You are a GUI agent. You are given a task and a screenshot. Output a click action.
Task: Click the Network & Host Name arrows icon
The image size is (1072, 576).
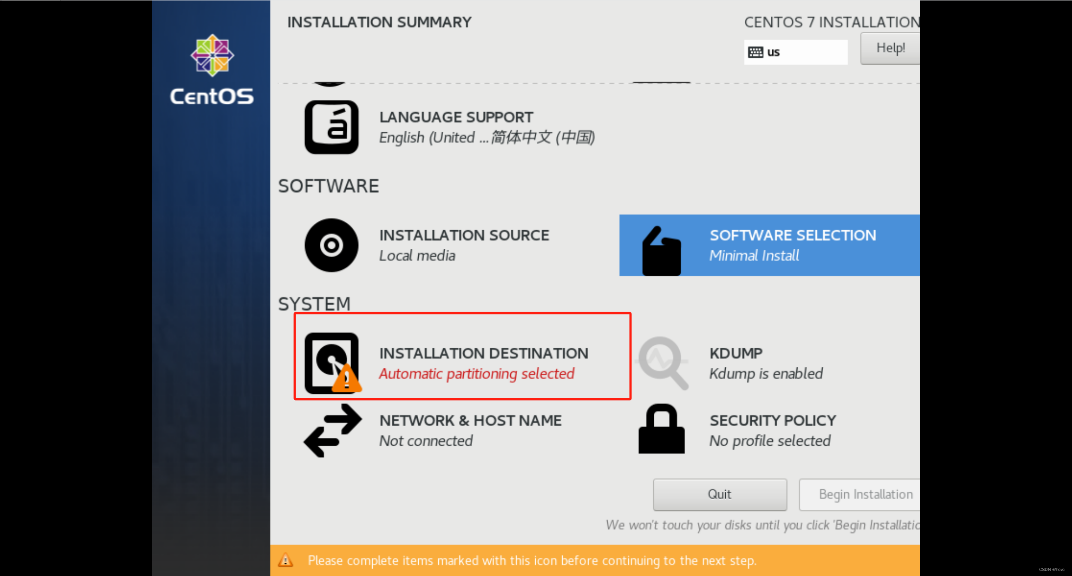(x=333, y=430)
